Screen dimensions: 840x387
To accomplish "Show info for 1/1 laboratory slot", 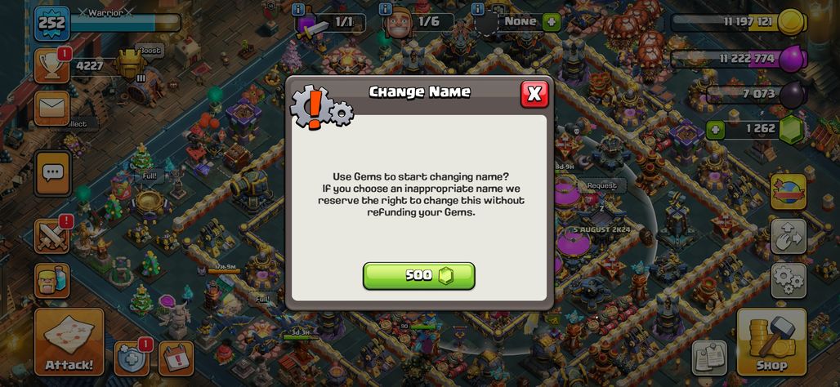I will [299, 9].
